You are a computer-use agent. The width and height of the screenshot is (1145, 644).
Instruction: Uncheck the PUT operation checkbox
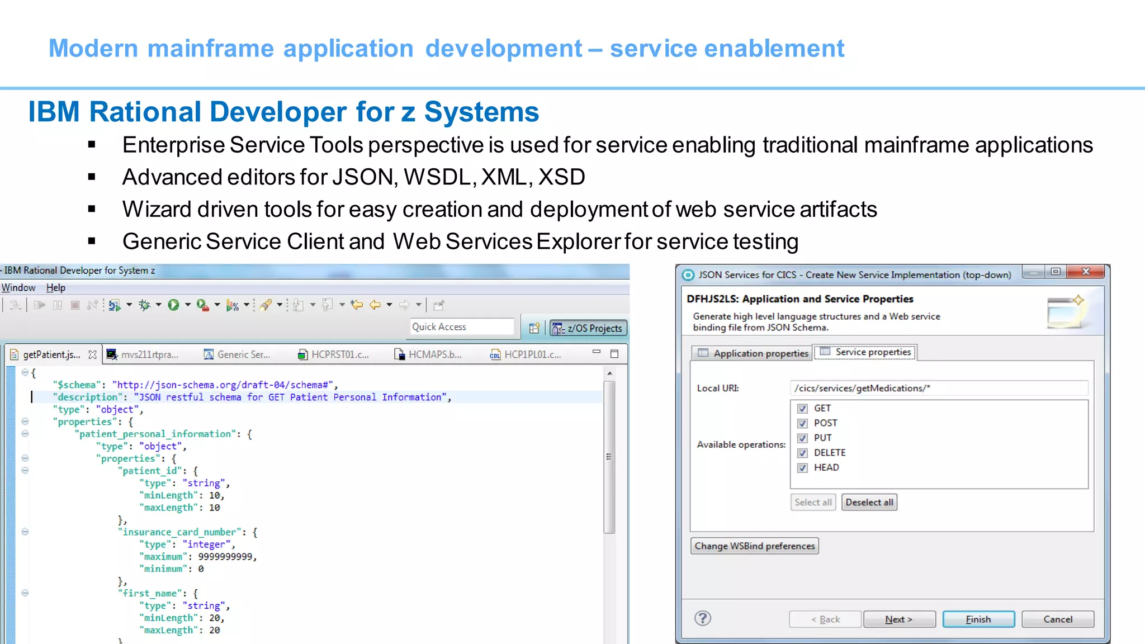803,438
